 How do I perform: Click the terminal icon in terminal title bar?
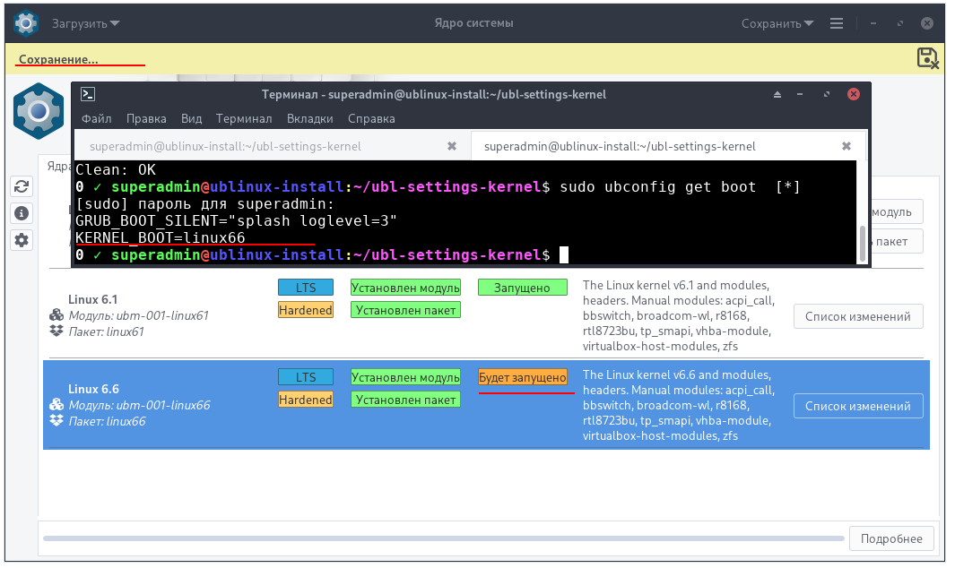coord(88,94)
